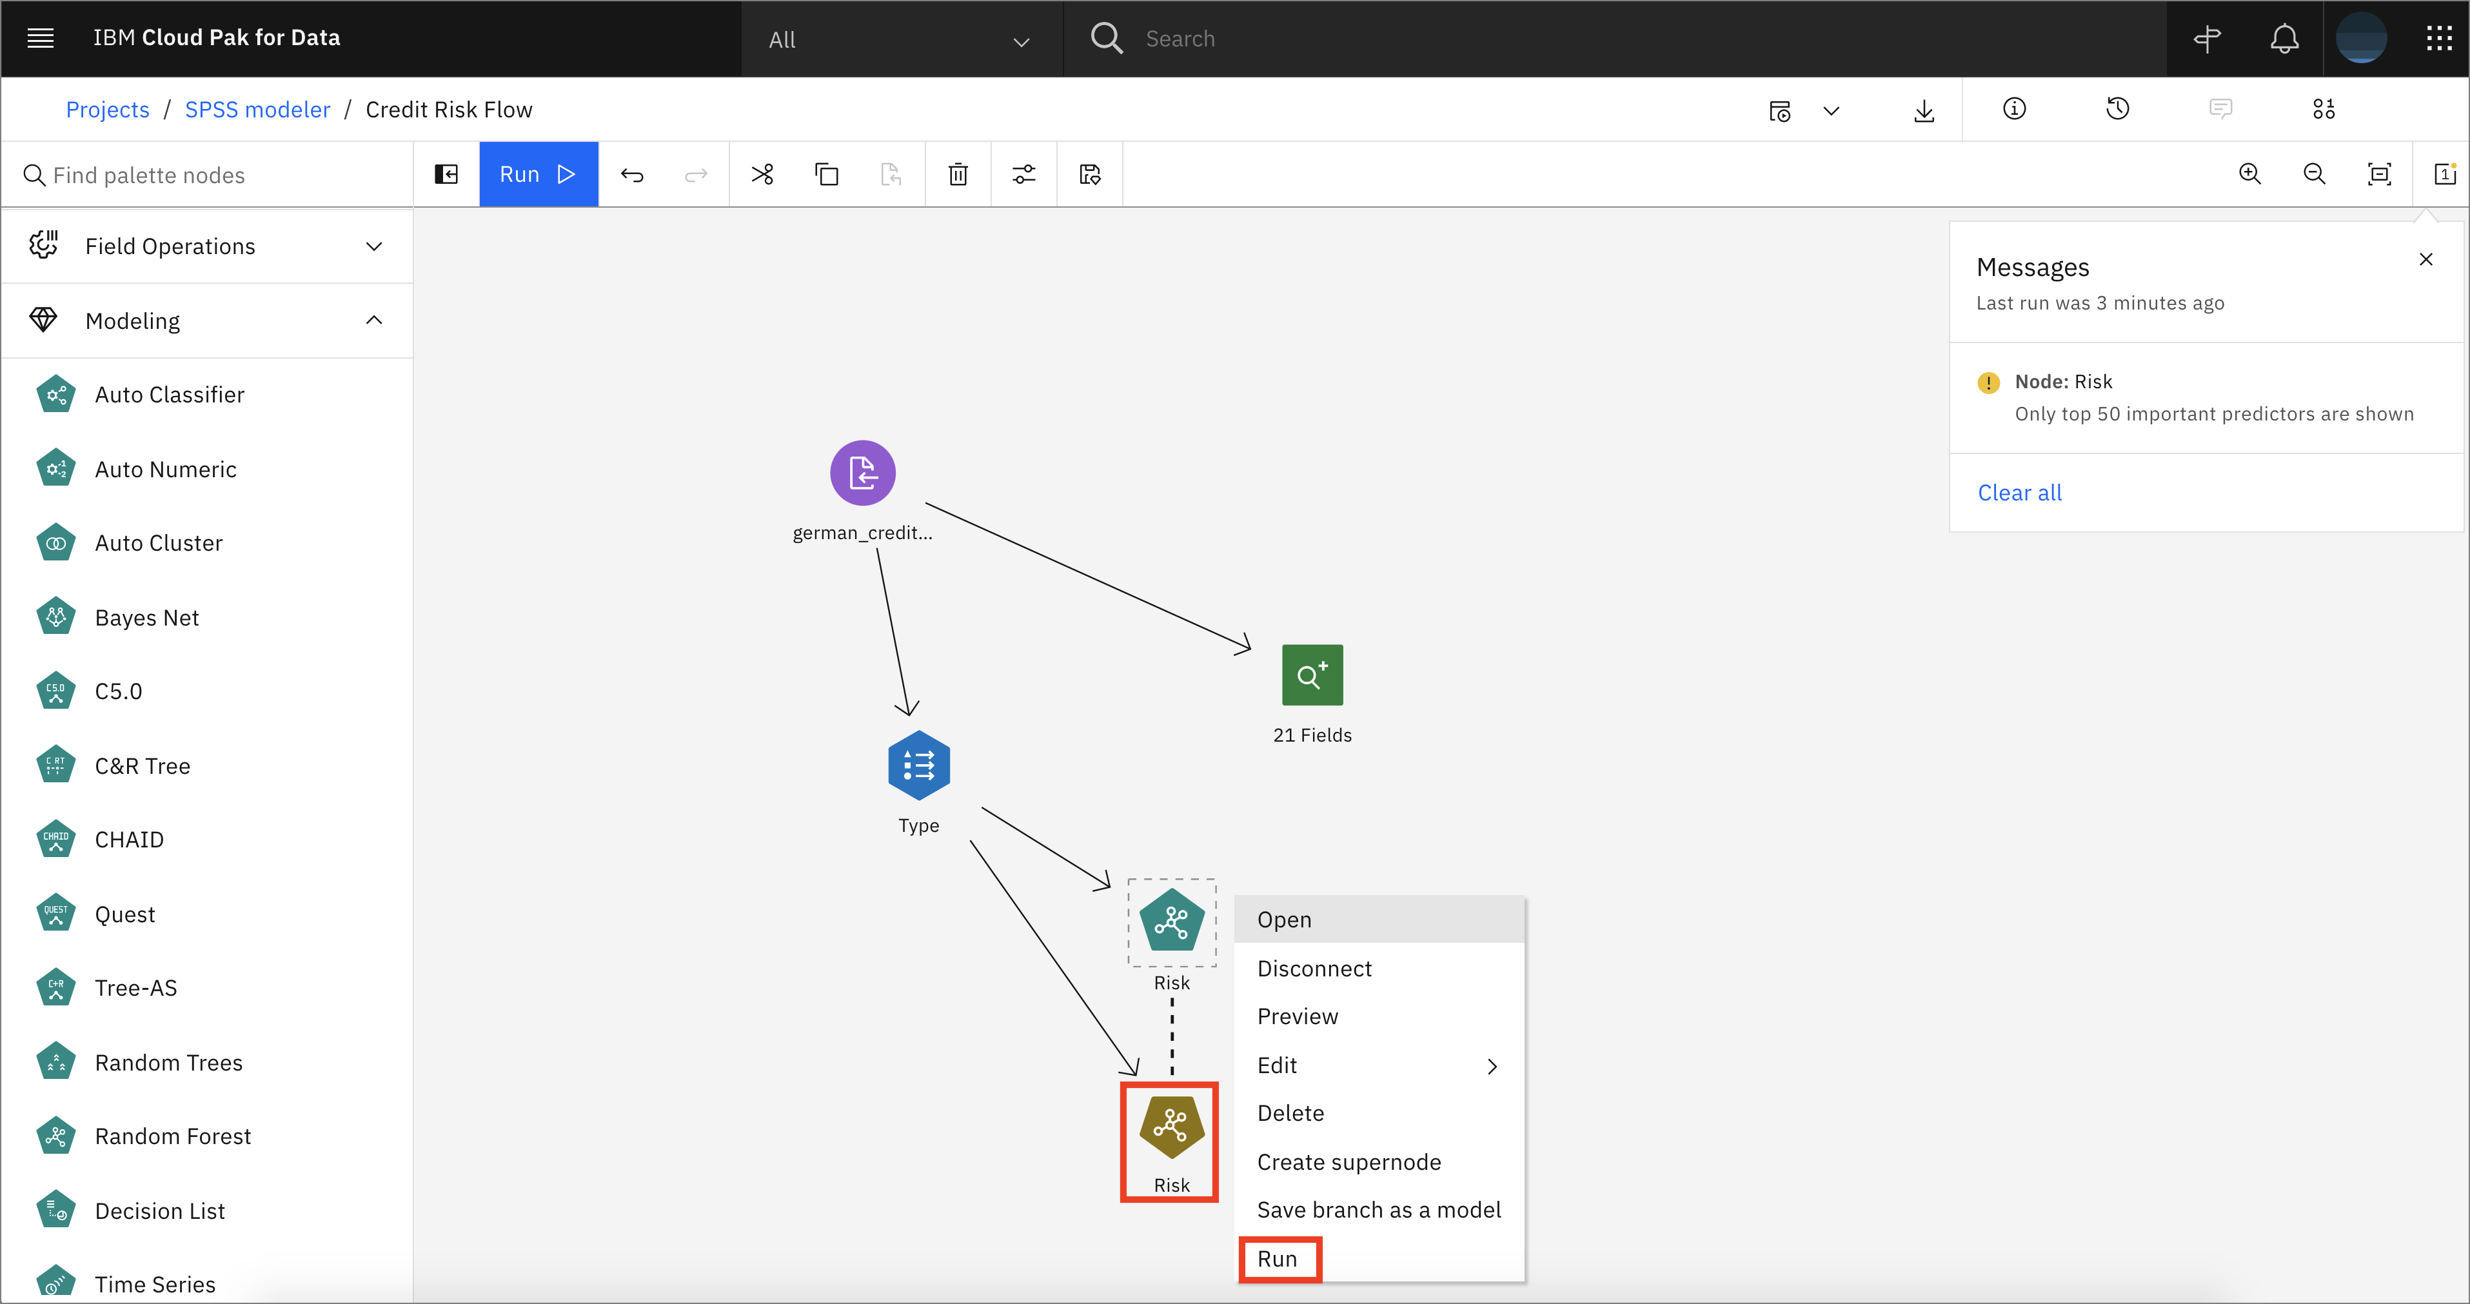The width and height of the screenshot is (2470, 1304).
Task: Open the hamburger navigation menu
Action: pyautogui.click(x=40, y=38)
